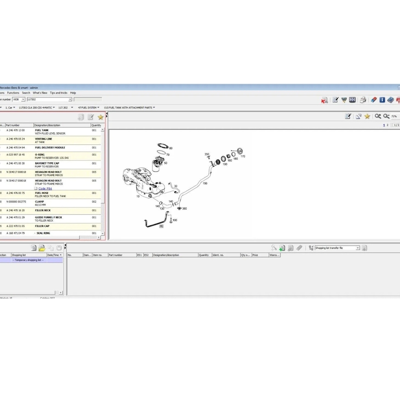Click the printer icon
The width and height of the screenshot is (400, 400).
[363, 100]
